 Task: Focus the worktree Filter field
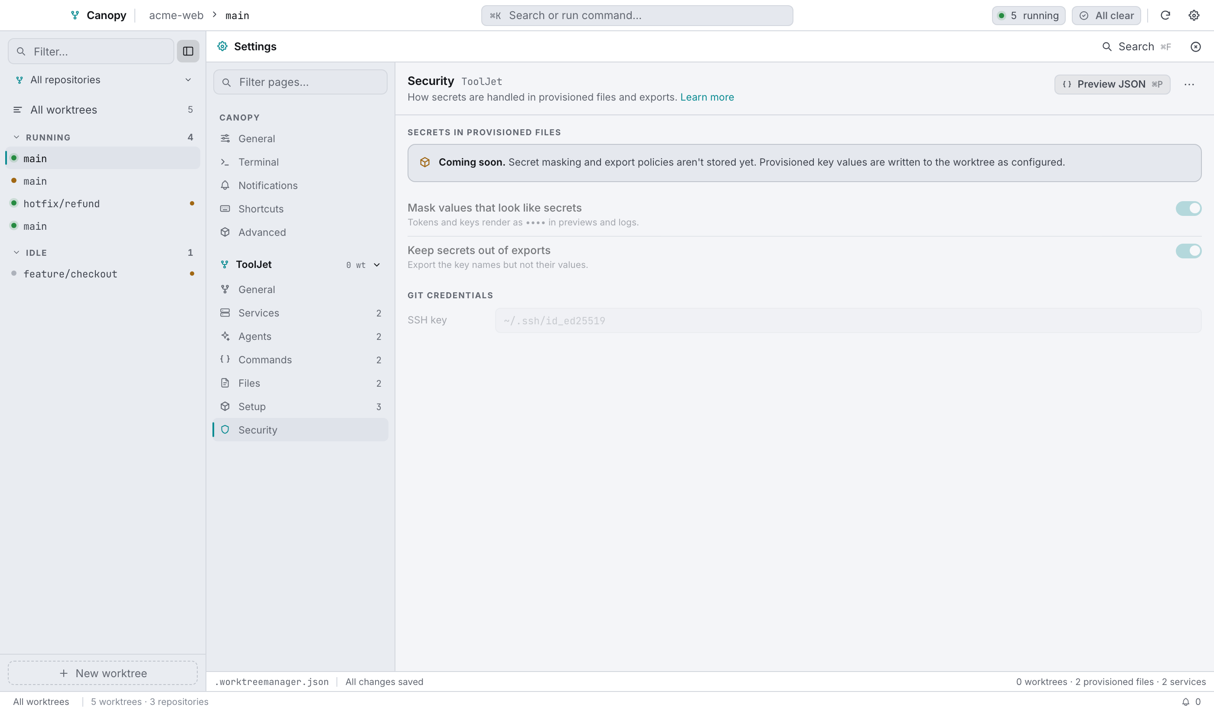(x=91, y=51)
